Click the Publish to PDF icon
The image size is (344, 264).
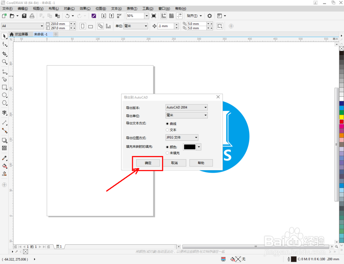pos(119,16)
